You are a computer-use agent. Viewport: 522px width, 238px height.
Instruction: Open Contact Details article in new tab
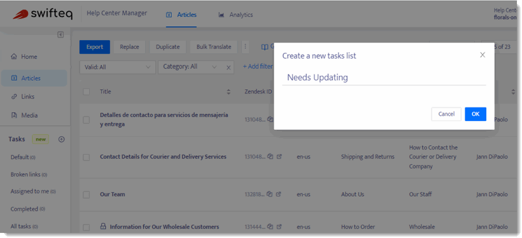(x=279, y=157)
